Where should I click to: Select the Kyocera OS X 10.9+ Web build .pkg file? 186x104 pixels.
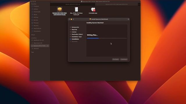pyautogui.click(x=60, y=11)
